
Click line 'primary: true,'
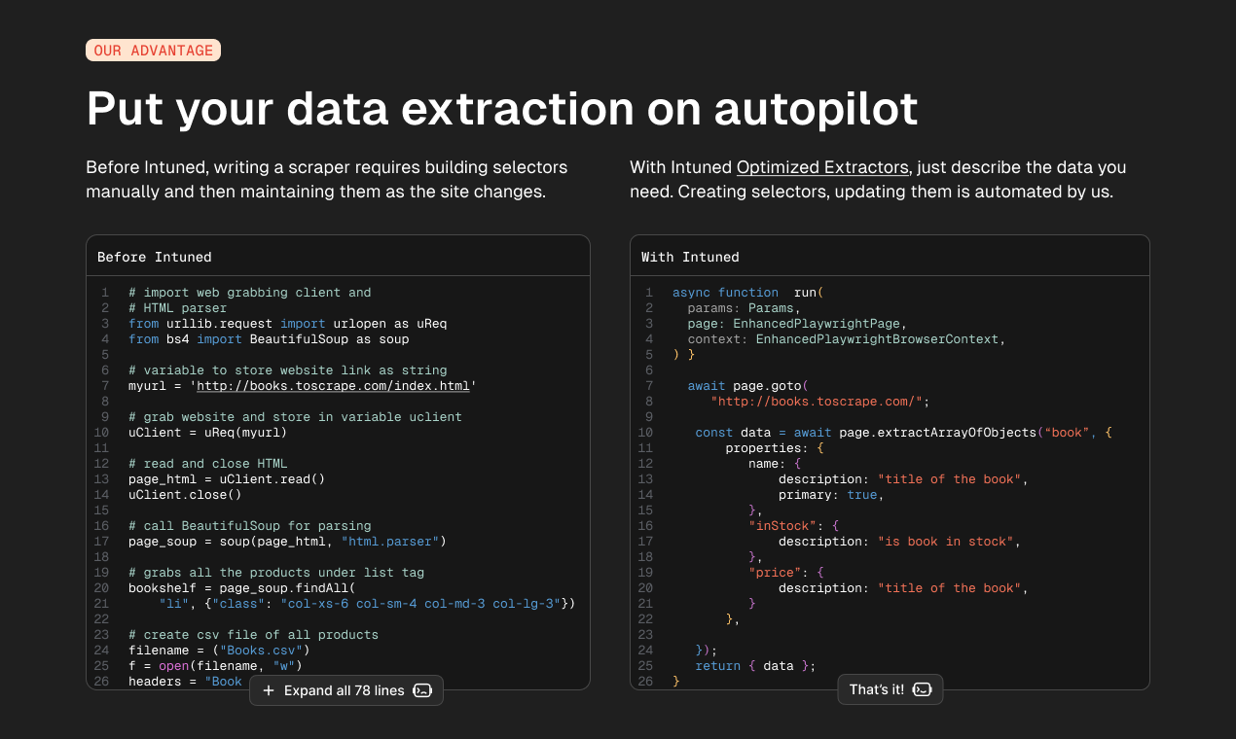tap(831, 495)
